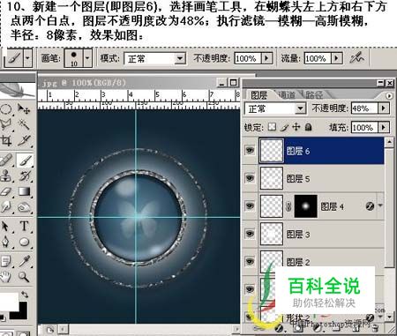Select the Eraser tool

6,191
